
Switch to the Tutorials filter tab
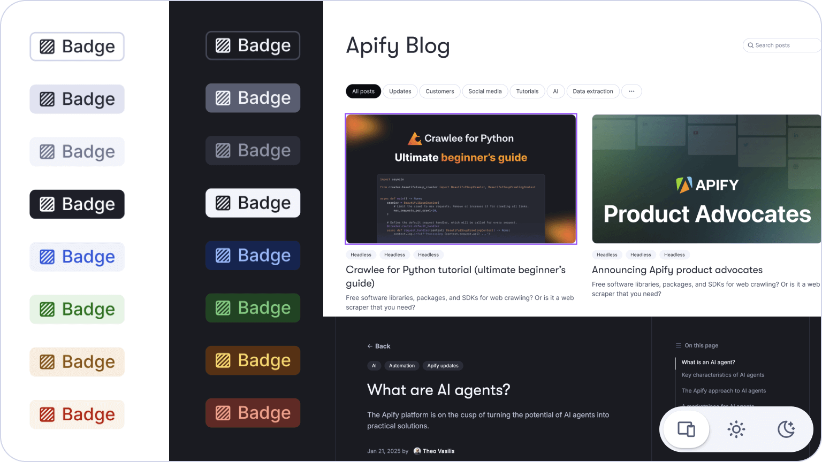527,91
